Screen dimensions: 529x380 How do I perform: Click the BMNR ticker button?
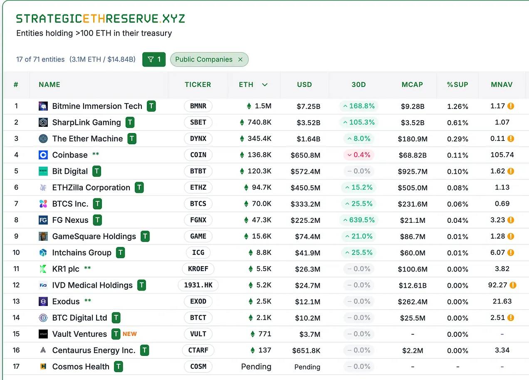pos(198,106)
